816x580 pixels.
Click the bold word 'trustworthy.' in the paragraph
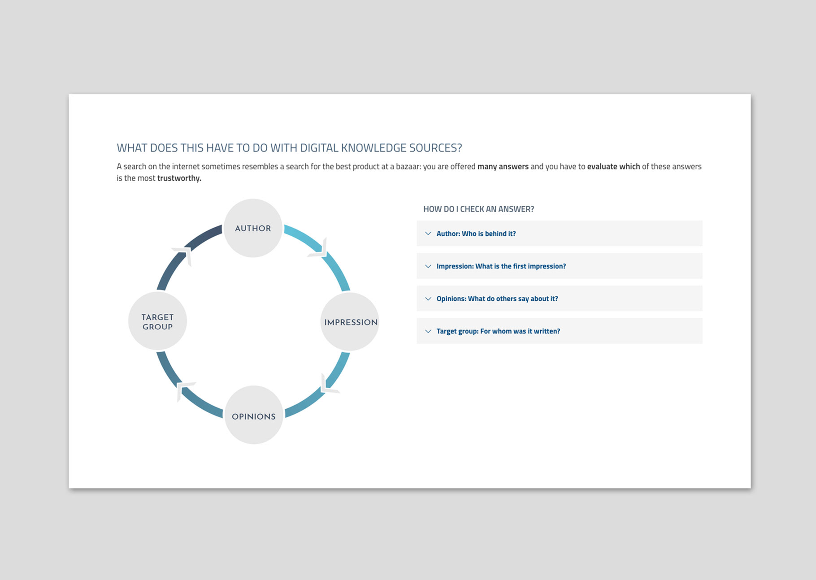coord(179,178)
